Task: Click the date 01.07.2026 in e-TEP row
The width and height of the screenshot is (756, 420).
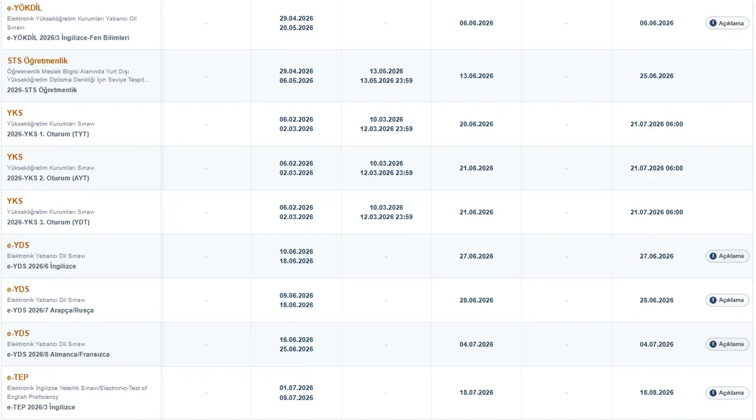Action: pos(296,388)
